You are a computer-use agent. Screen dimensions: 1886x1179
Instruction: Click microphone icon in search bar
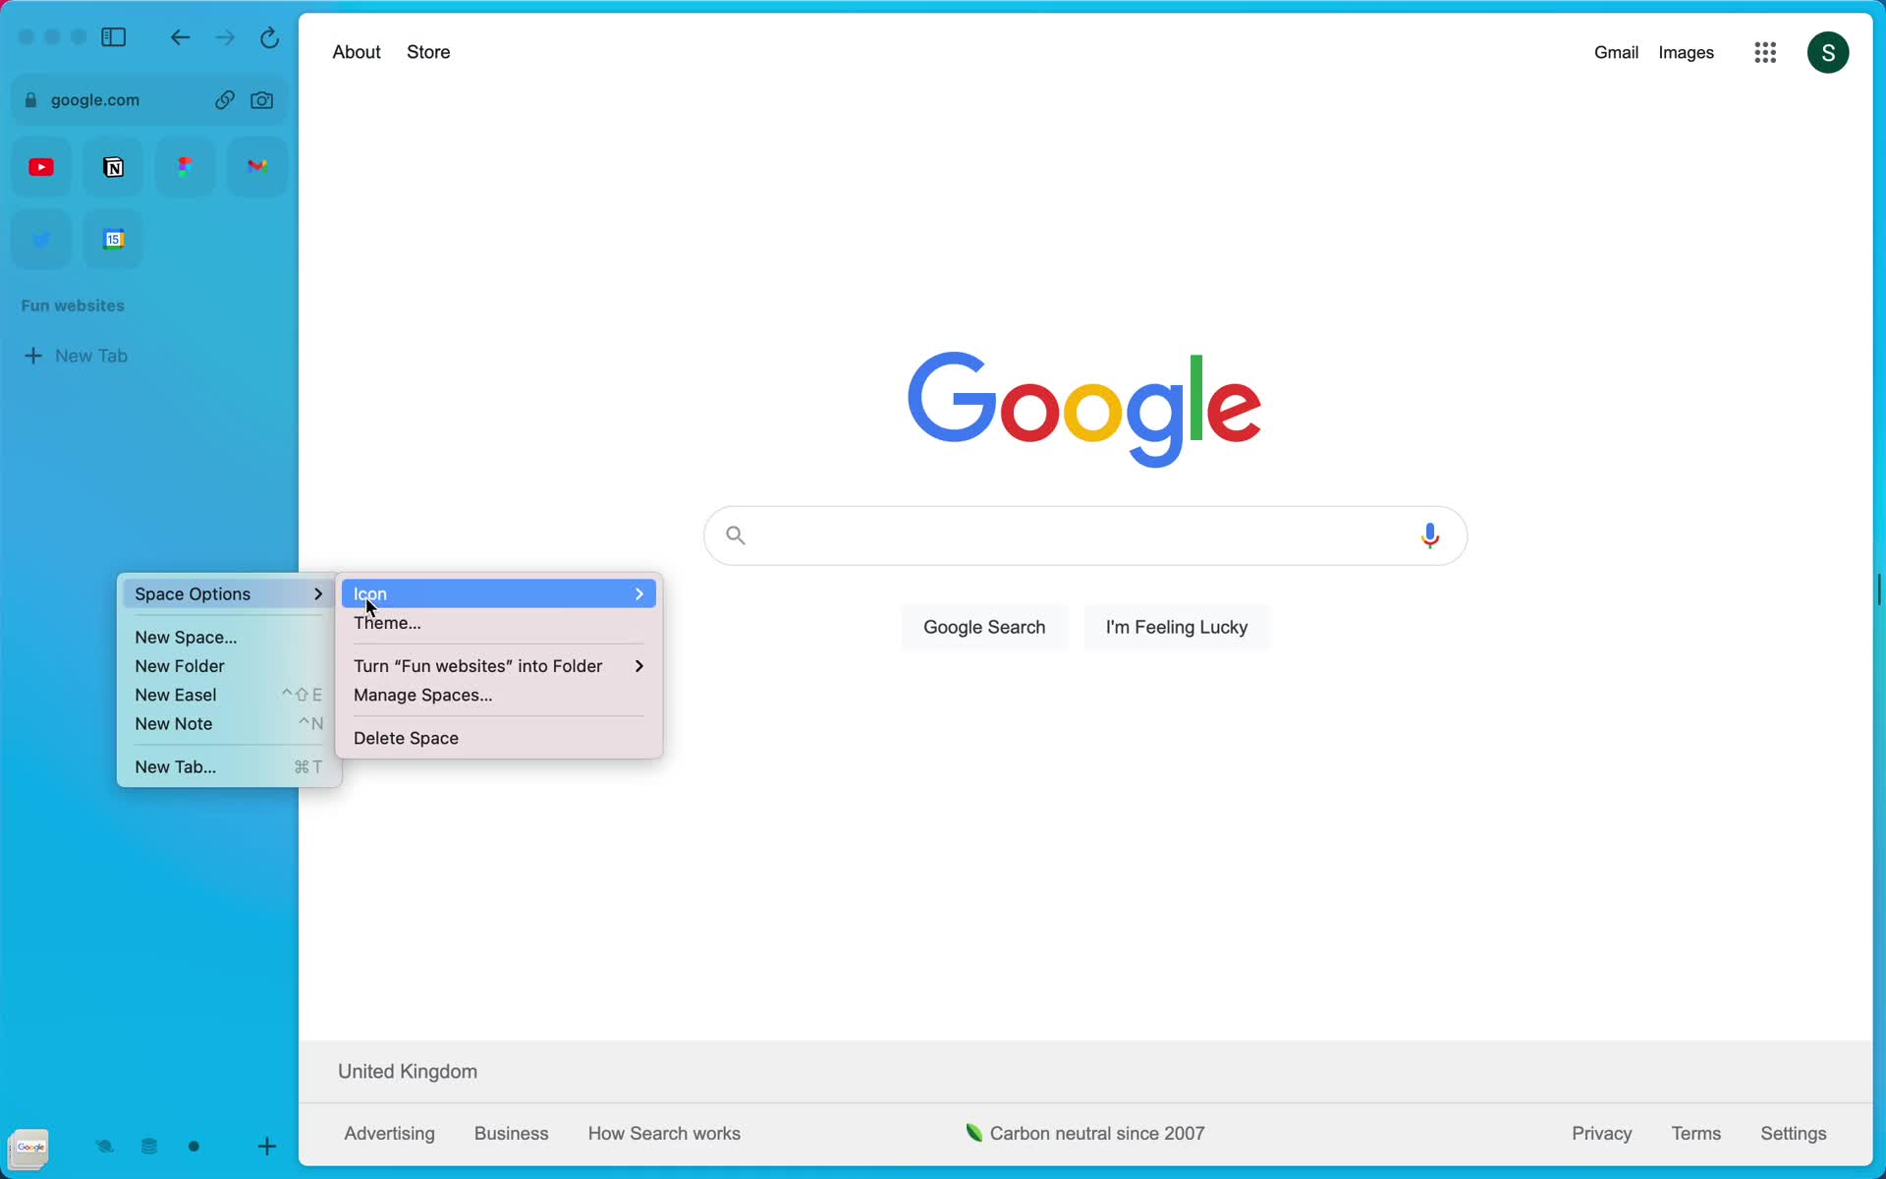click(1430, 535)
